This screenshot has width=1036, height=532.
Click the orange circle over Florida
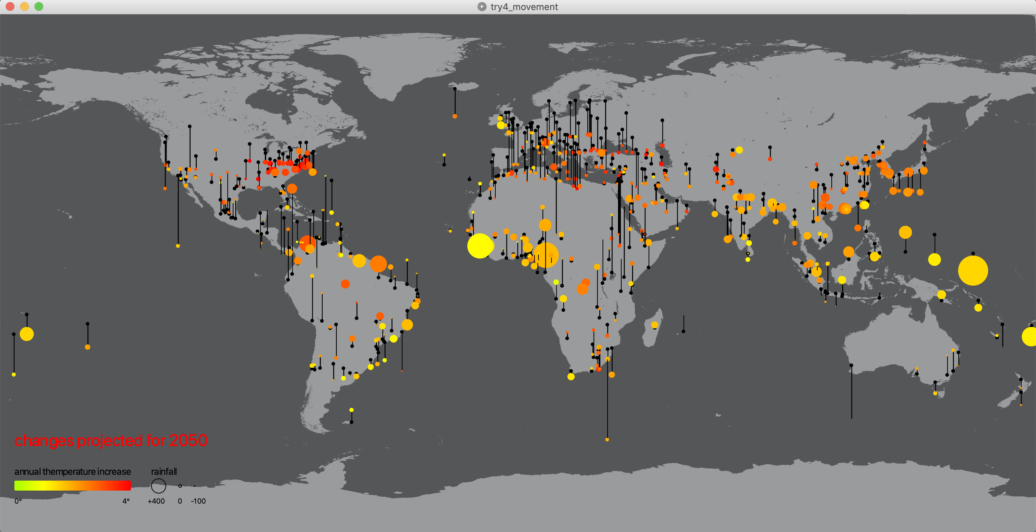[x=292, y=188]
